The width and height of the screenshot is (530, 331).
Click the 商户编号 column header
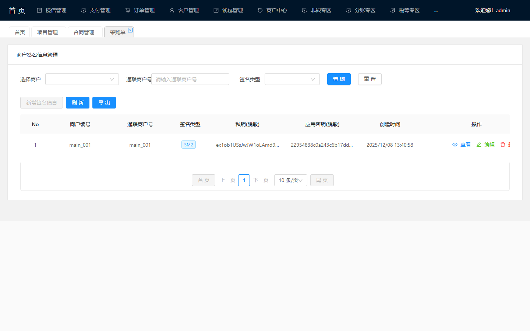pos(80,124)
